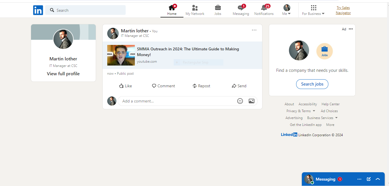Compose a new message via the pencil icon
This screenshot has height=186, width=389.
[369, 179]
